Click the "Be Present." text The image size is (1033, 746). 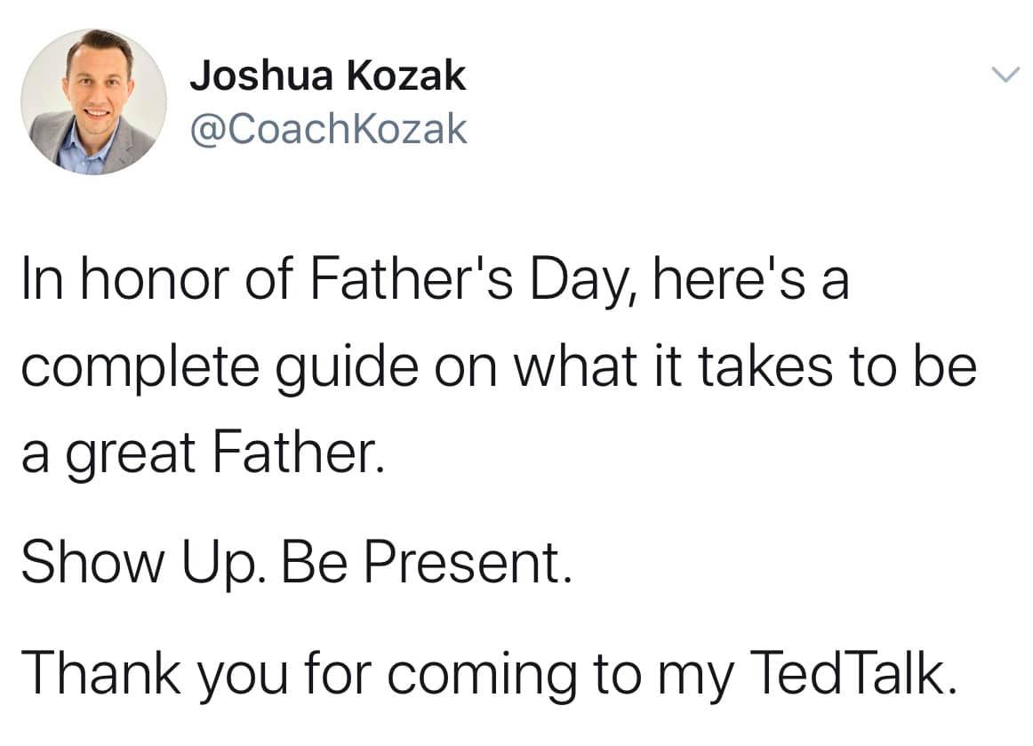tap(426, 562)
